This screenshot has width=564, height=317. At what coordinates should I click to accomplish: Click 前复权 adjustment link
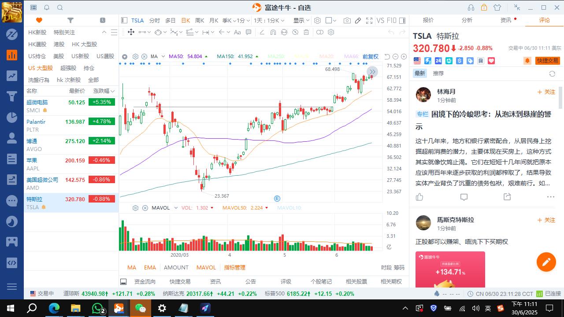pyautogui.click(x=371, y=56)
